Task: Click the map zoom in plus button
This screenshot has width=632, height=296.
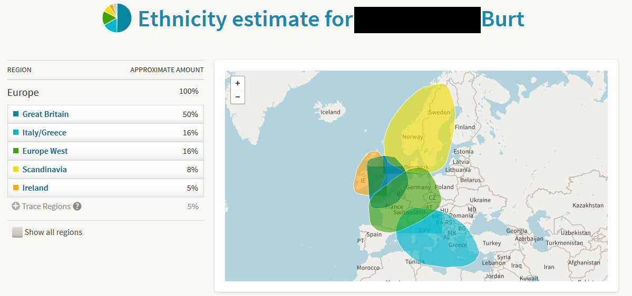Action: click(237, 83)
